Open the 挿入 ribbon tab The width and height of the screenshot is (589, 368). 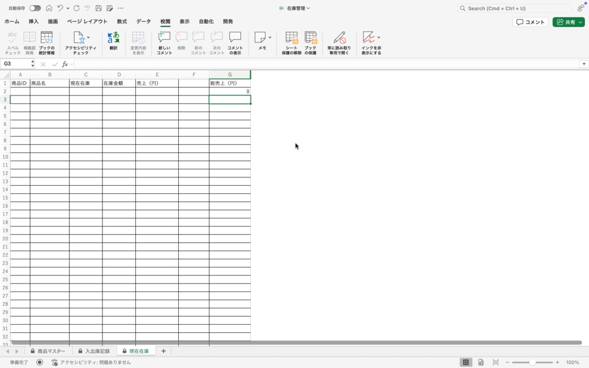coord(33,21)
